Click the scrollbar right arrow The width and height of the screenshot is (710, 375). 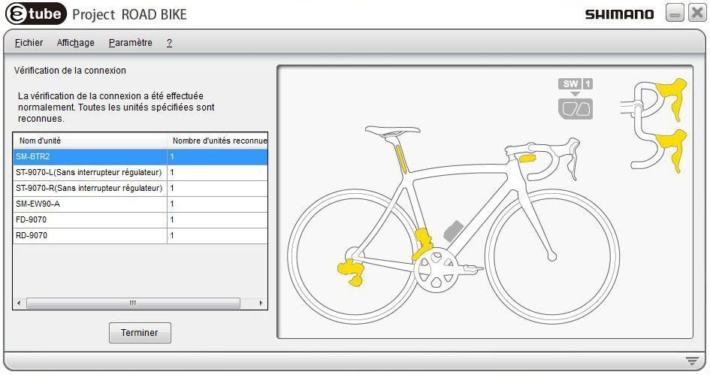coord(261,303)
